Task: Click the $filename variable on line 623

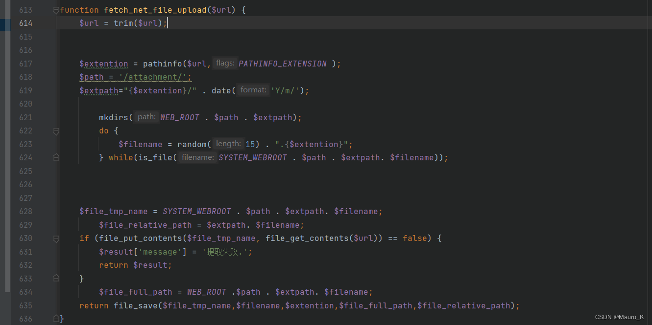Action: (141, 144)
